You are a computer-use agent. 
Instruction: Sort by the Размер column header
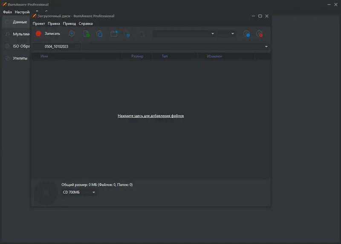click(137, 56)
